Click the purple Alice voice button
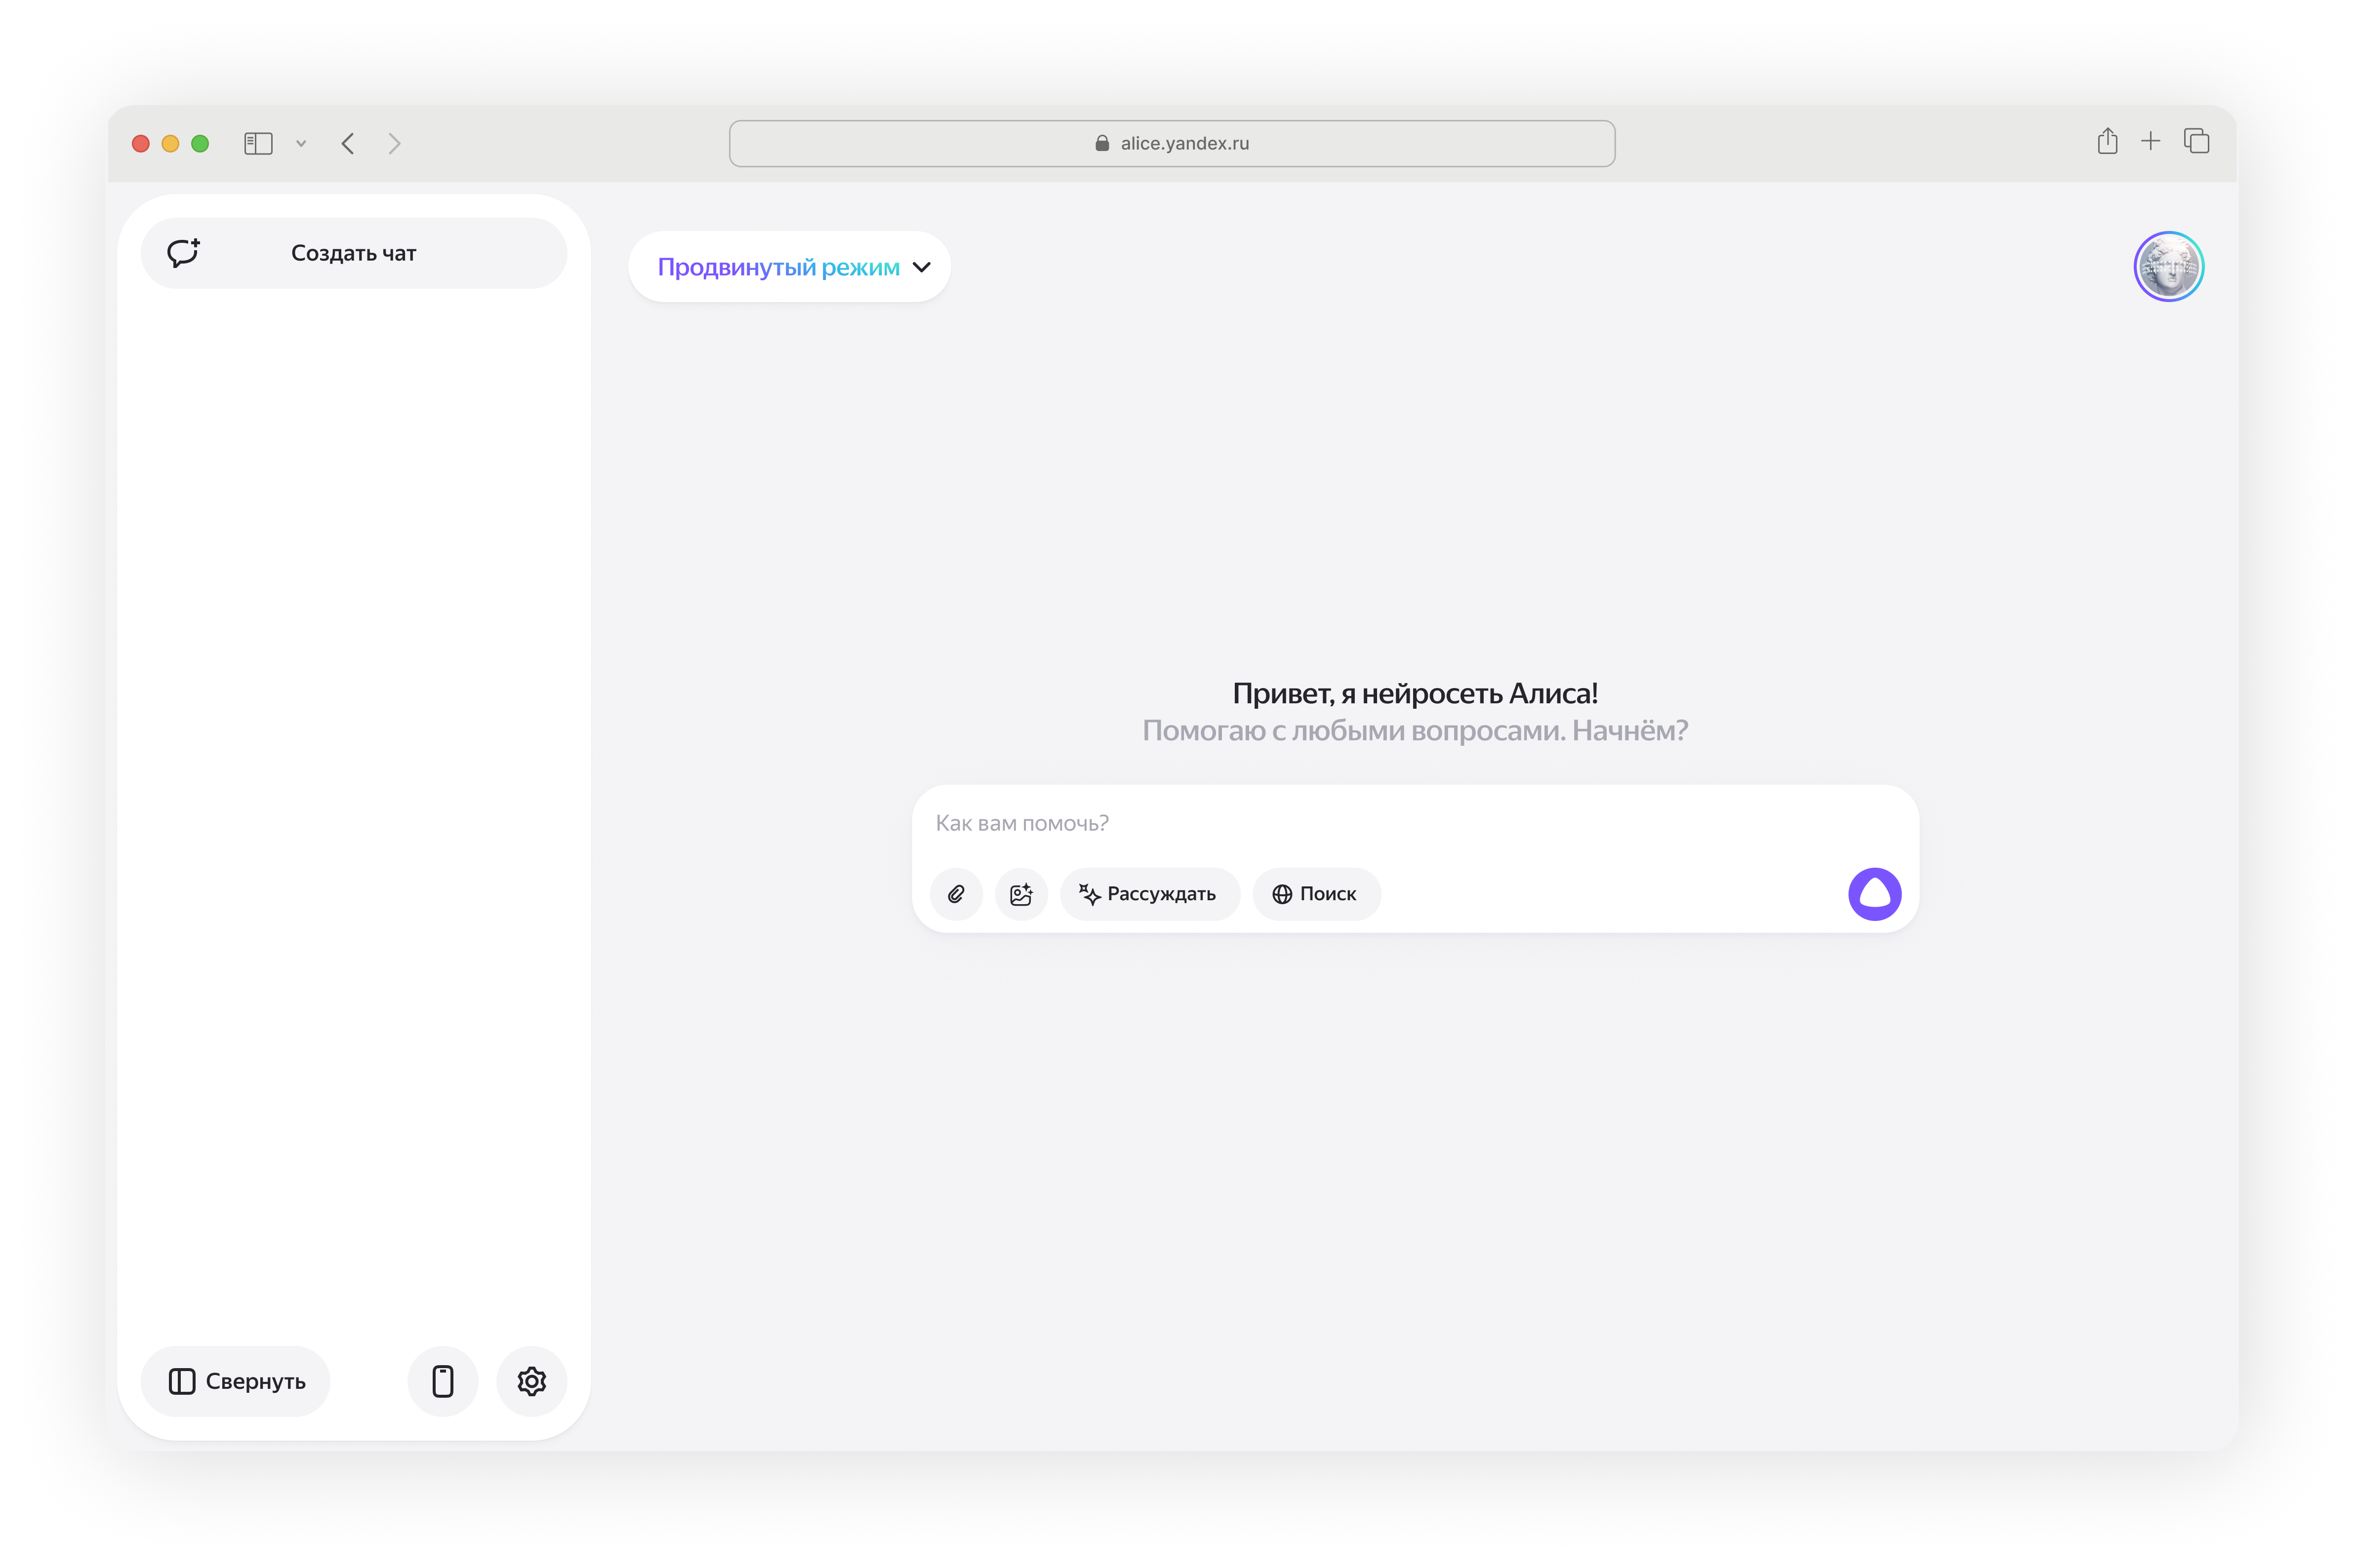2356x1568 pixels. coord(1873,894)
